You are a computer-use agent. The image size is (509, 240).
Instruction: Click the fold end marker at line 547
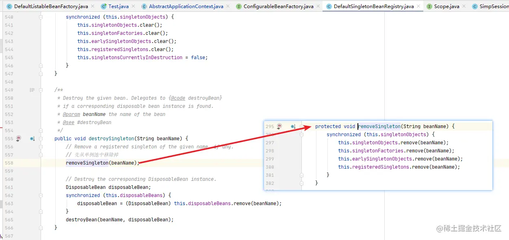(41, 74)
